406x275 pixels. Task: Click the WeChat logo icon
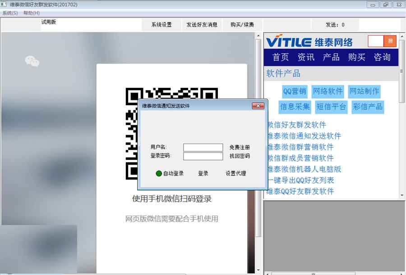tap(32, 61)
